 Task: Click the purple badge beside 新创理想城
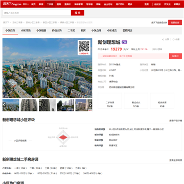(x=124, y=42)
